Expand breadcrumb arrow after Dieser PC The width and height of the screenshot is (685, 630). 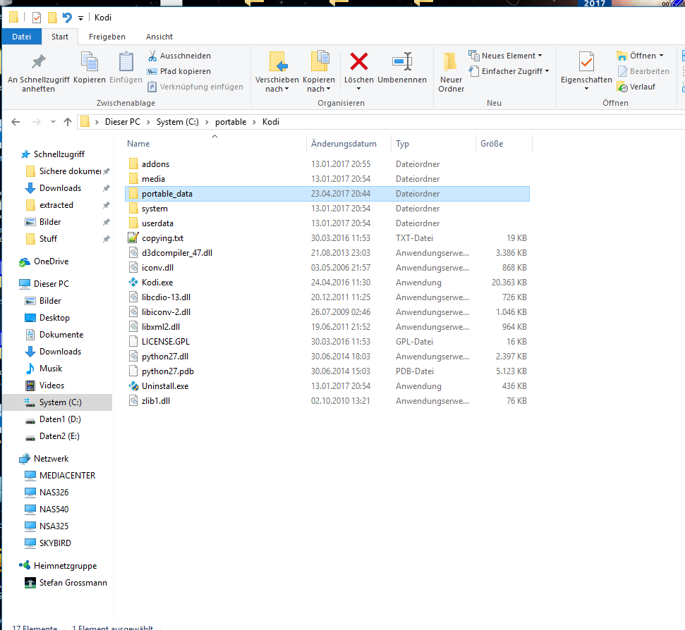tap(148, 122)
